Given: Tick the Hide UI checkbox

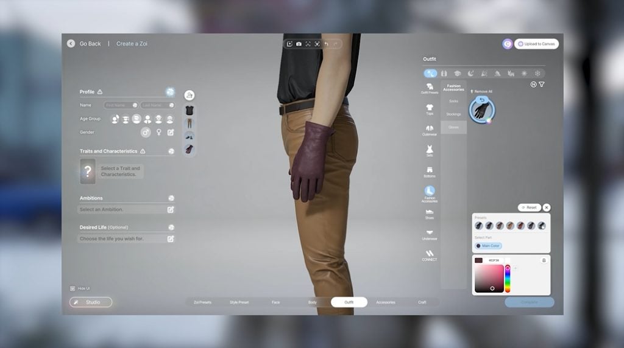Looking at the screenshot, I should [x=73, y=288].
